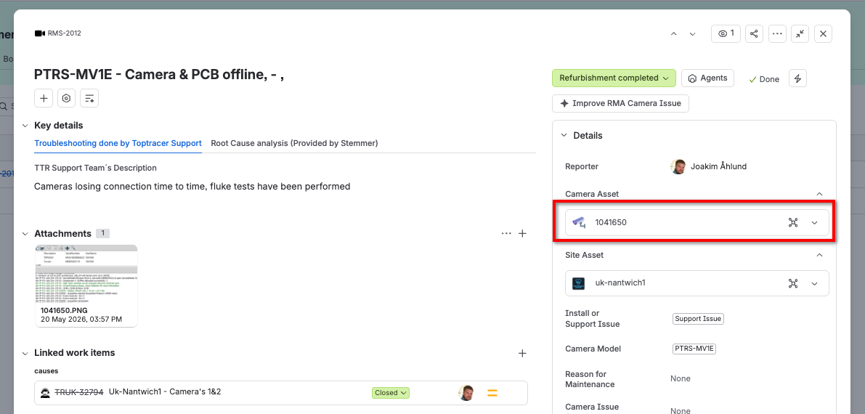Open watchers eye icon
This screenshot has height=414, width=865.
coord(726,33)
